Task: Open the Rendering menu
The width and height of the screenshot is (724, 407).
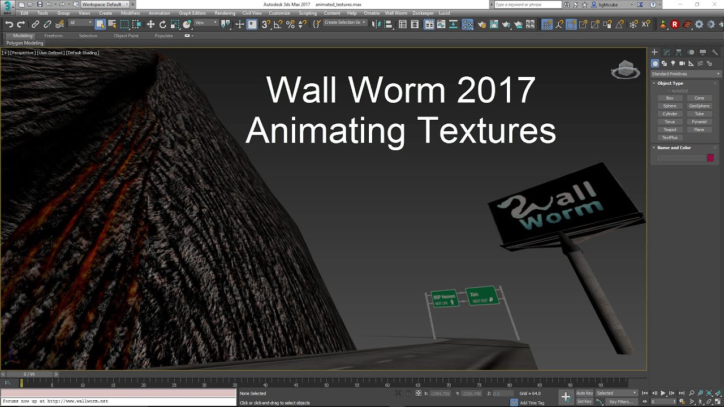Action: click(x=225, y=13)
